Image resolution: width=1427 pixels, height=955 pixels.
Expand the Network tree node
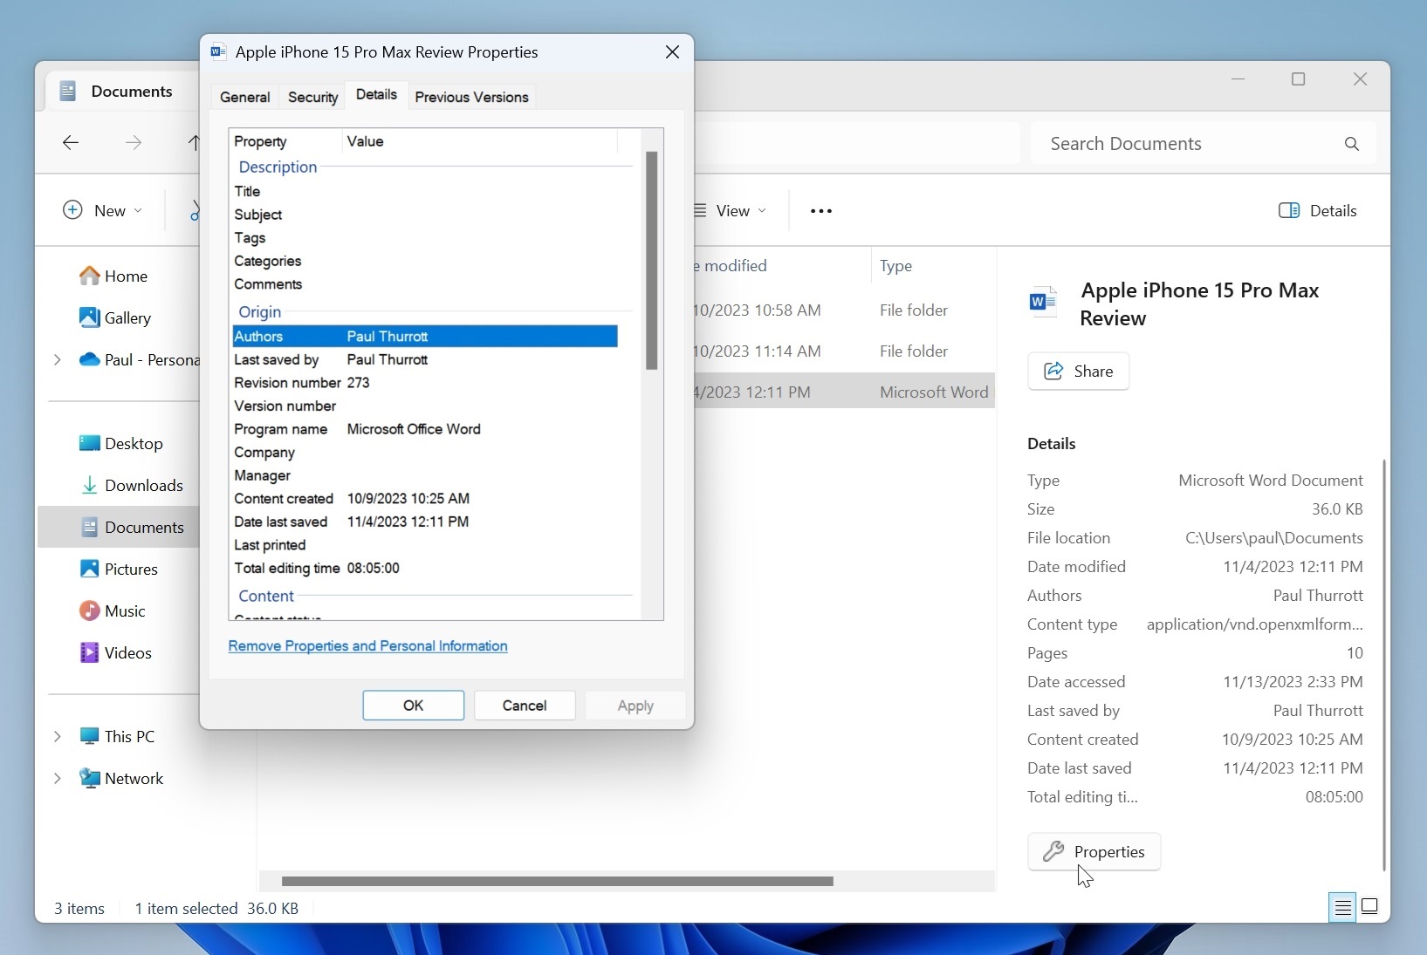tap(58, 779)
